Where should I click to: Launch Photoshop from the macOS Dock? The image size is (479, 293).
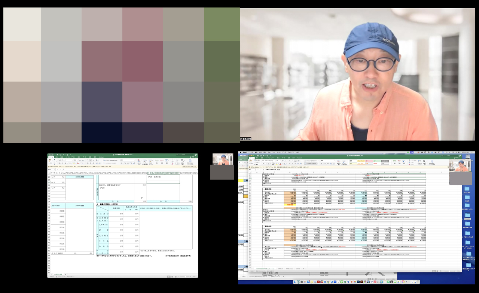358,282
